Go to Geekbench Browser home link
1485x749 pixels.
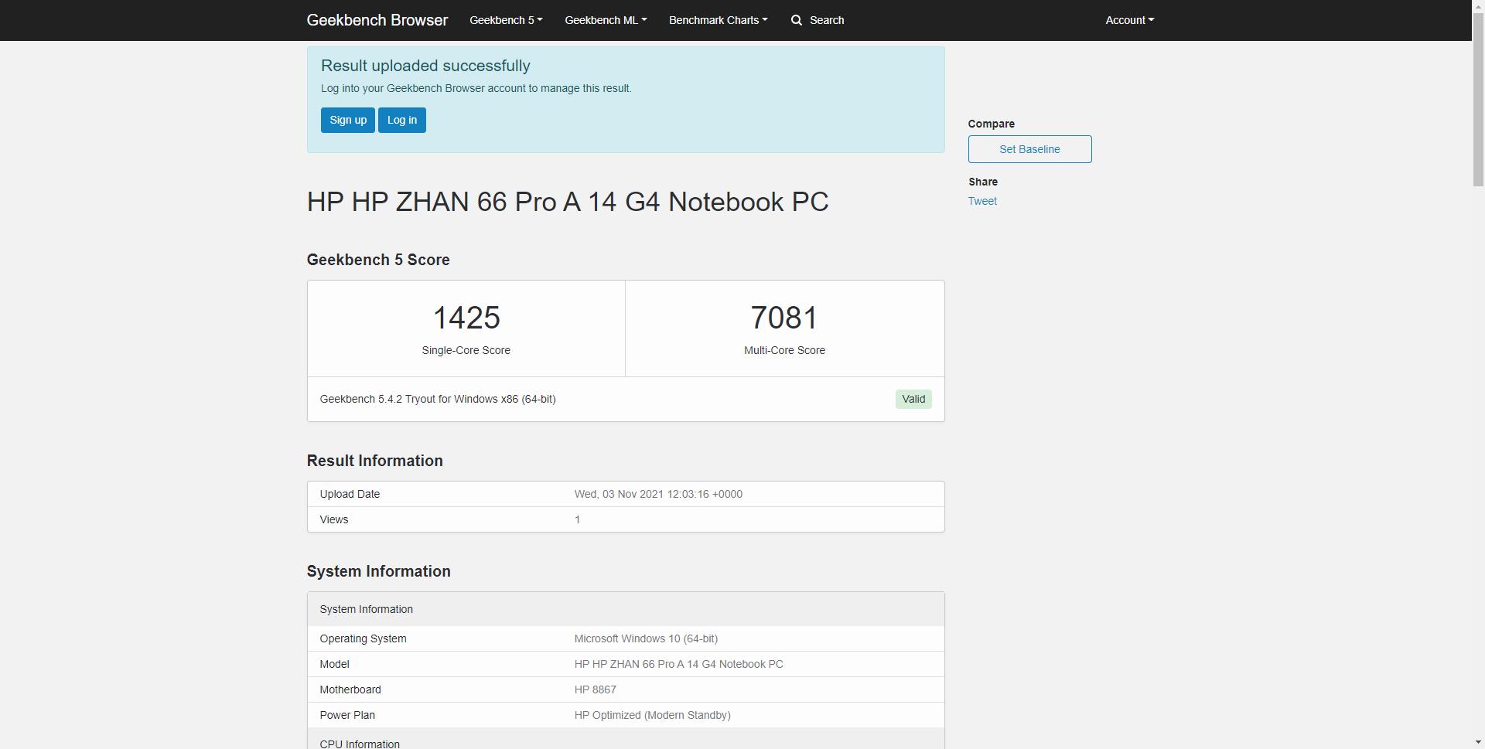(377, 20)
